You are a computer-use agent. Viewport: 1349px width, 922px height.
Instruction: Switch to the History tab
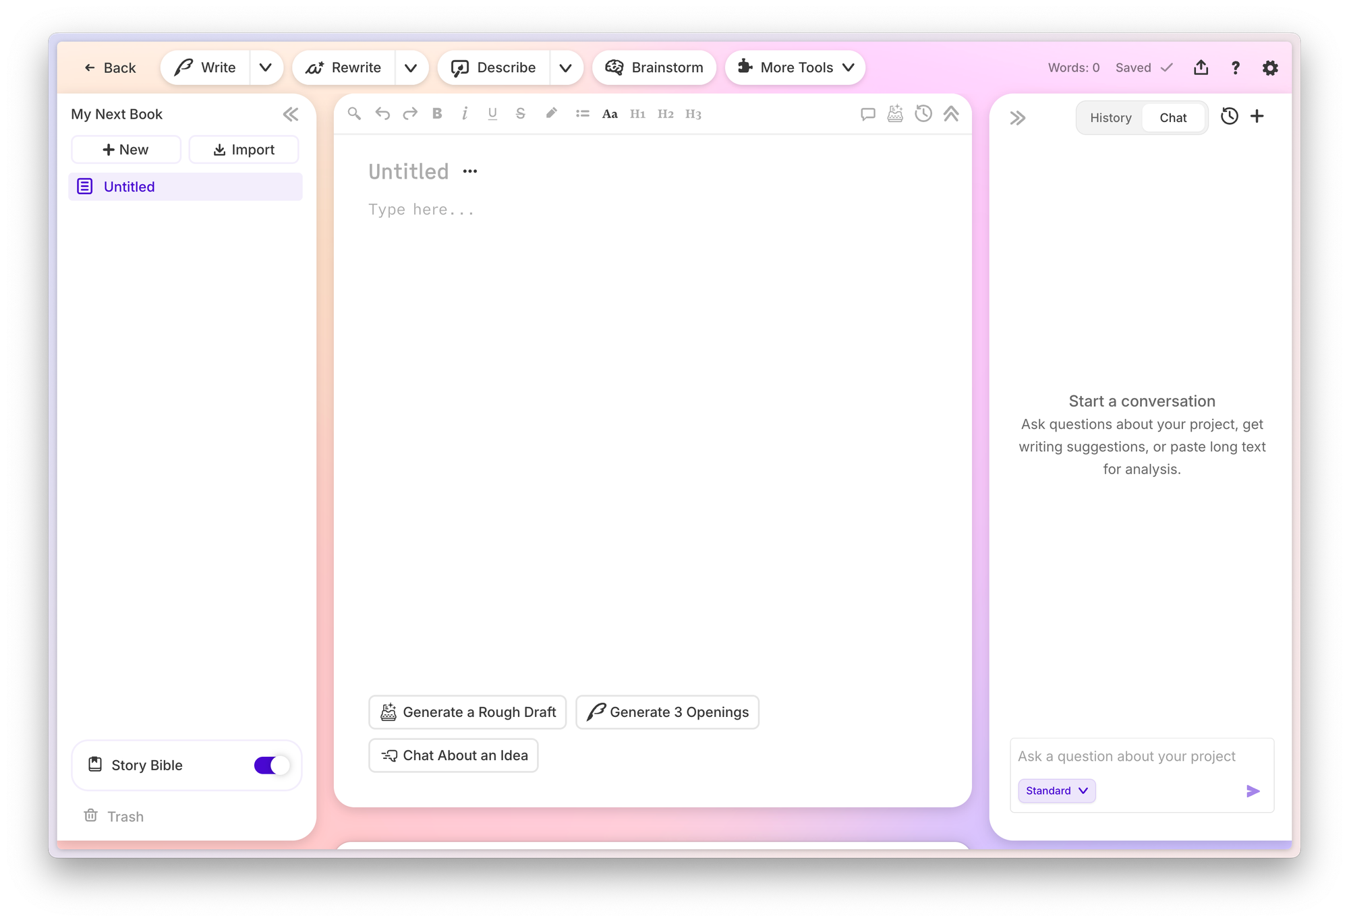click(1110, 117)
